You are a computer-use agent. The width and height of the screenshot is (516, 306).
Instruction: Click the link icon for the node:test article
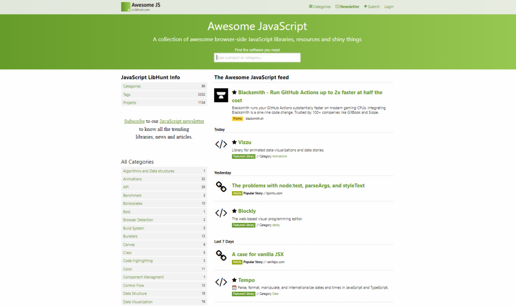tap(221, 187)
